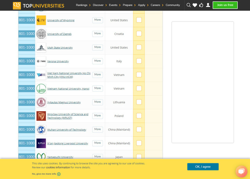Expand More for Utah State University
250x179 pixels.
98,47
